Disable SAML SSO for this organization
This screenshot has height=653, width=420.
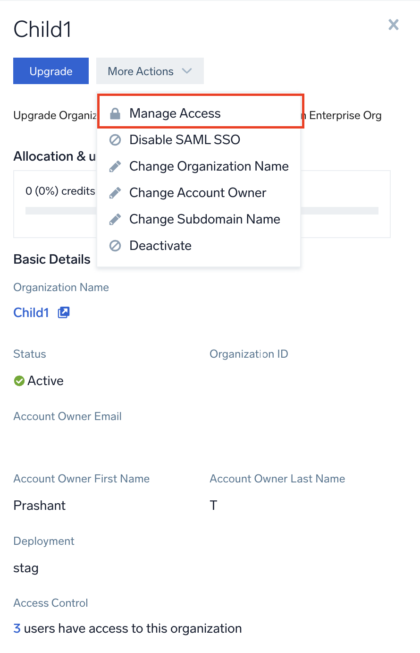pos(185,139)
